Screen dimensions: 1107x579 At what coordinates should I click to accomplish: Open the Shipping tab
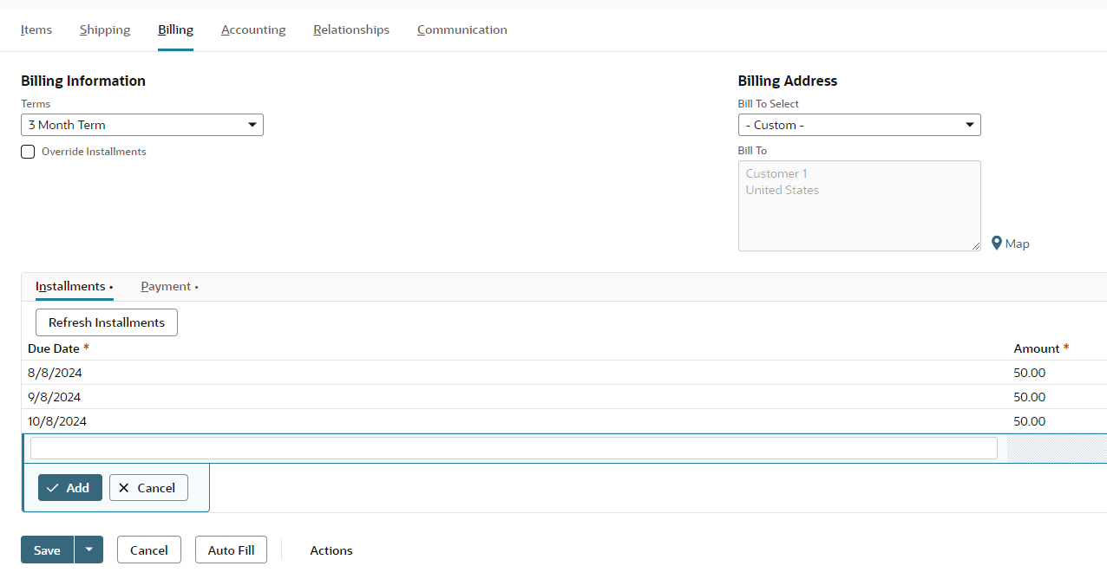(105, 29)
